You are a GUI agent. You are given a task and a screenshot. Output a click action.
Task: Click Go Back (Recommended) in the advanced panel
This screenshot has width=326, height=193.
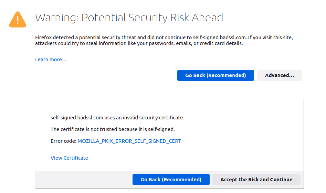click(171, 180)
